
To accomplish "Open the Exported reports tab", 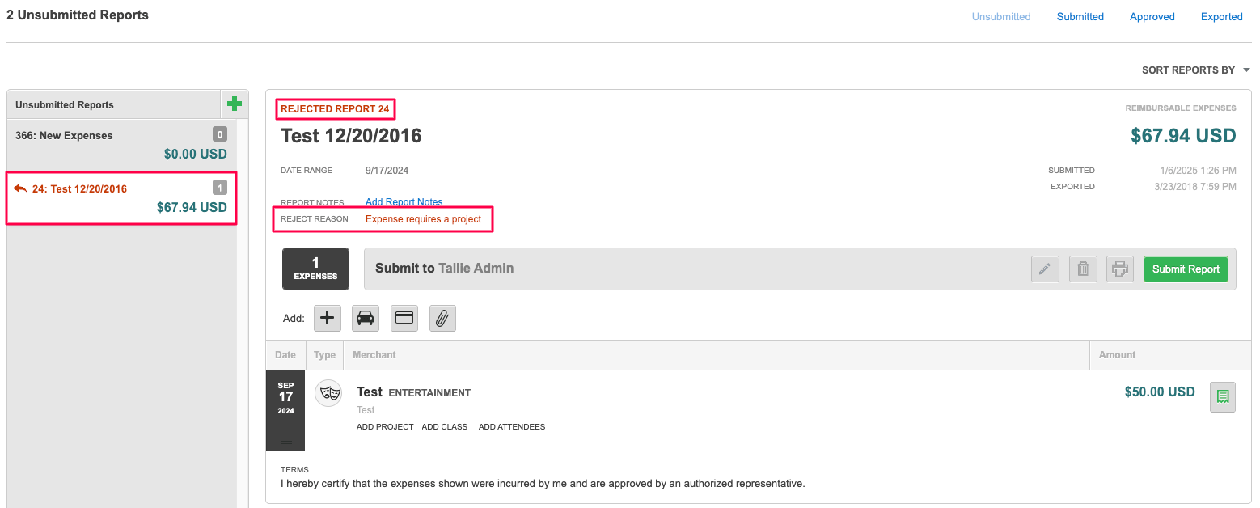I will point(1221,16).
